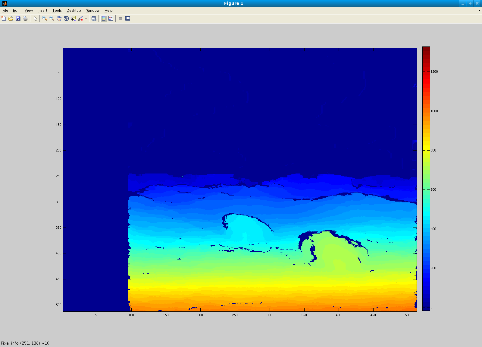Click the colorbar at the 800 level

coord(426,150)
